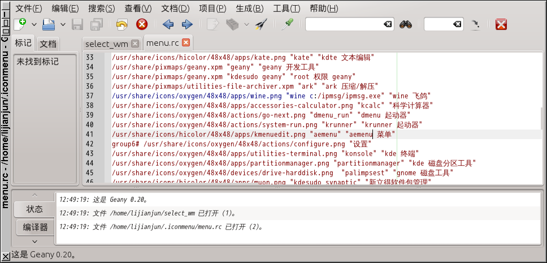Click the New file icon

pos(20,24)
